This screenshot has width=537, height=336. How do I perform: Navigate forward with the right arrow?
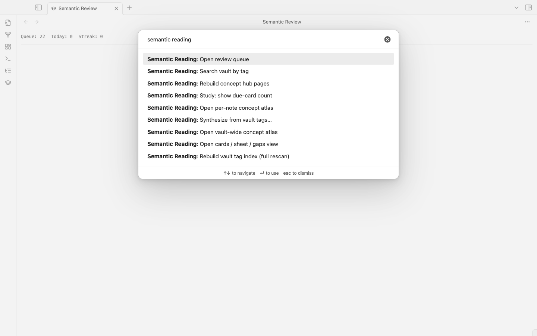37,22
